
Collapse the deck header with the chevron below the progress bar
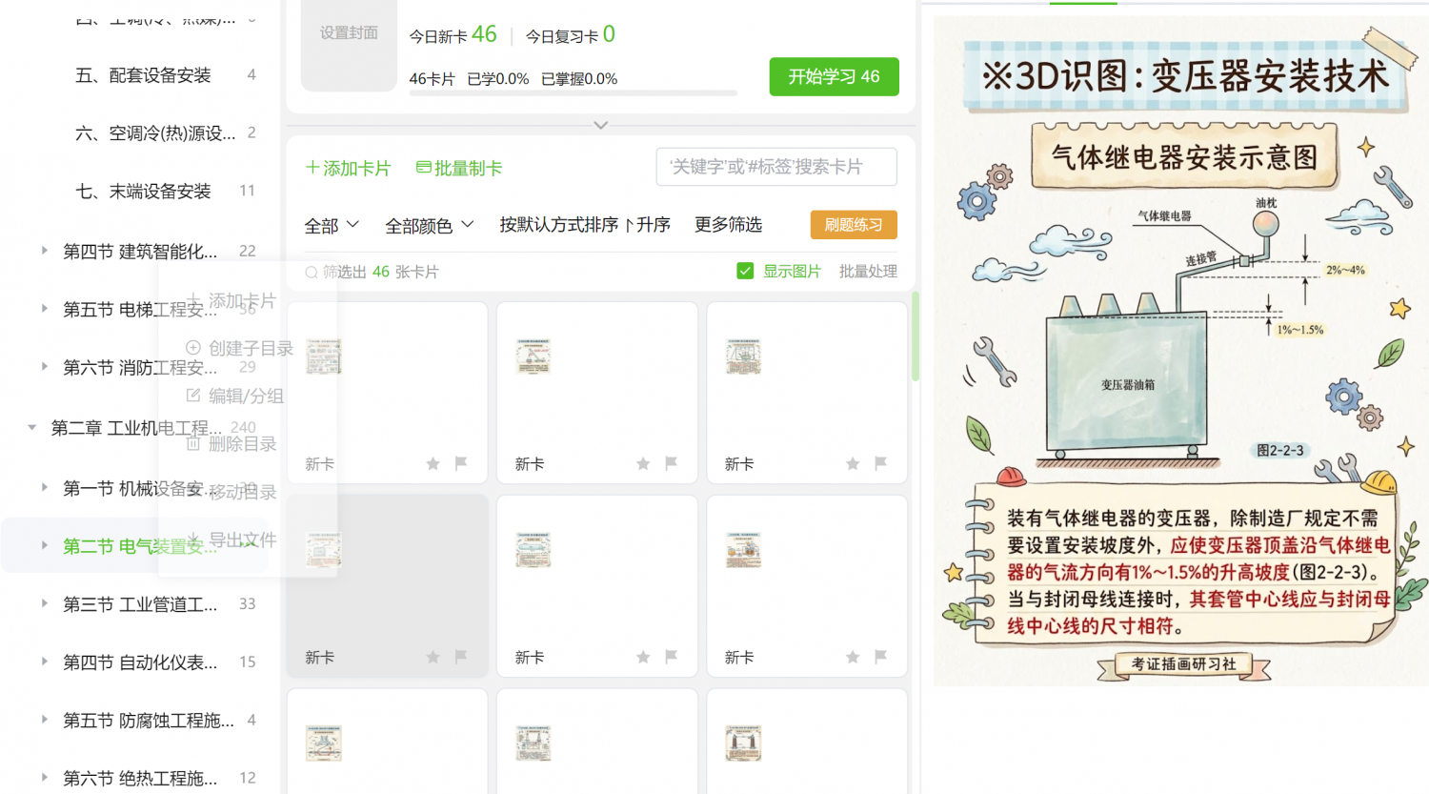coord(600,125)
